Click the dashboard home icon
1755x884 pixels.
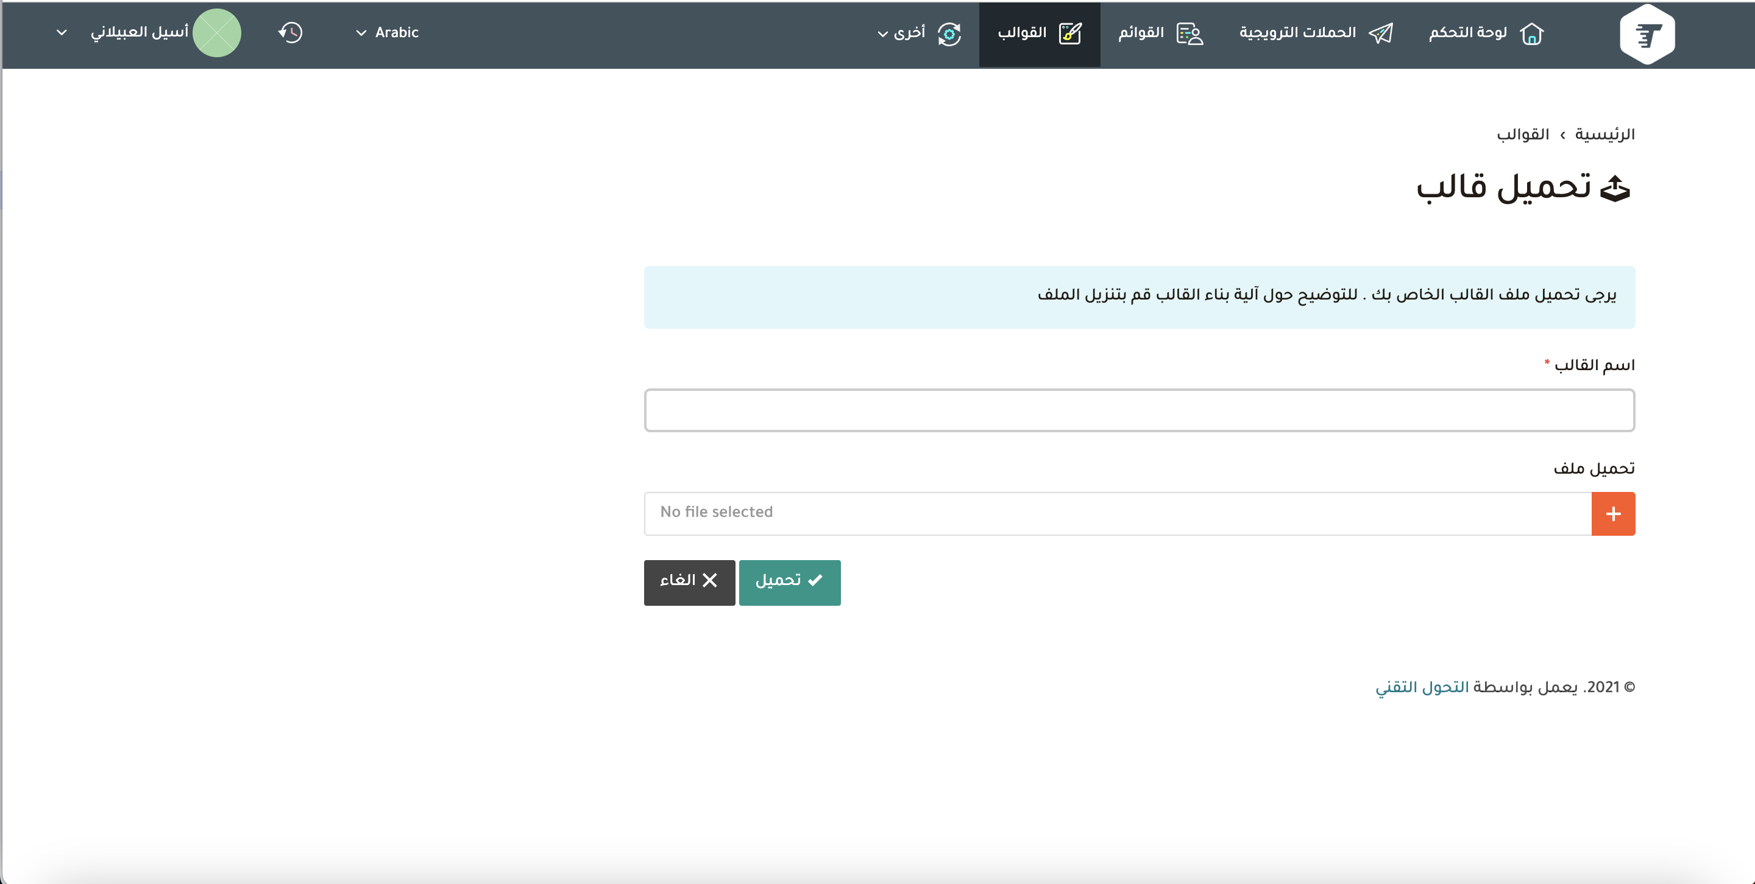pos(1531,33)
